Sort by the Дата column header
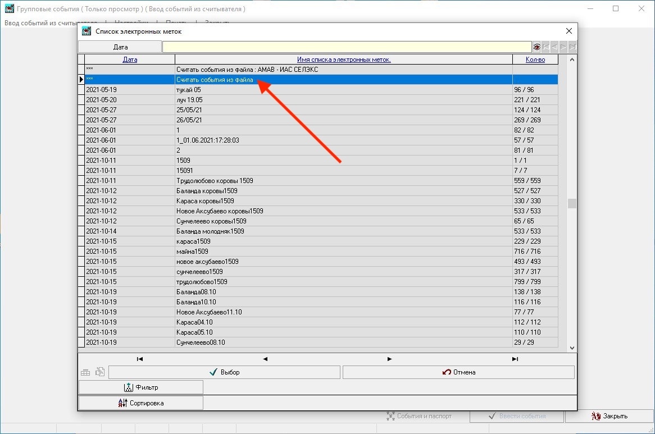655x434 pixels. click(x=130, y=60)
